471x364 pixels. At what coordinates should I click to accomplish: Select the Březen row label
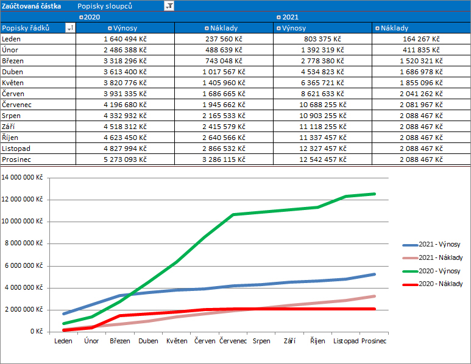point(38,61)
